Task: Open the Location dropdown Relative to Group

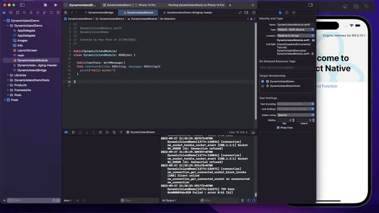Action: point(296,35)
